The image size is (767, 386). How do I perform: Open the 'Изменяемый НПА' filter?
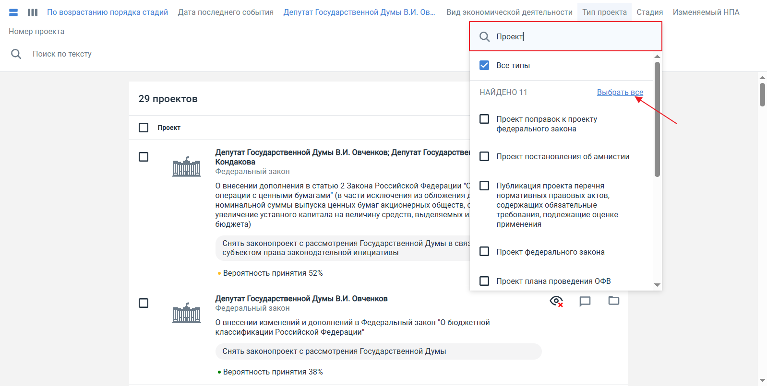pos(706,12)
